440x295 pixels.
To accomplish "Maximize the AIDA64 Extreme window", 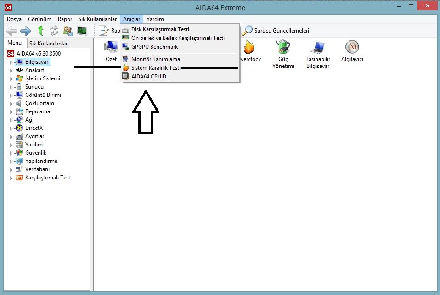I will (x=411, y=6).
